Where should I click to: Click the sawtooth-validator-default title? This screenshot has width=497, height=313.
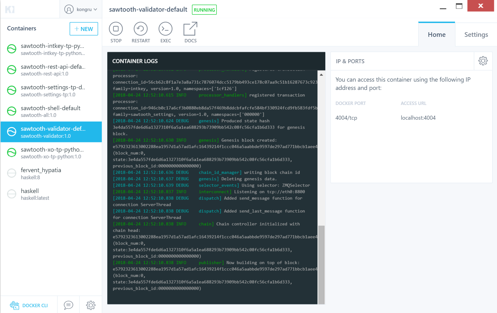(x=148, y=10)
